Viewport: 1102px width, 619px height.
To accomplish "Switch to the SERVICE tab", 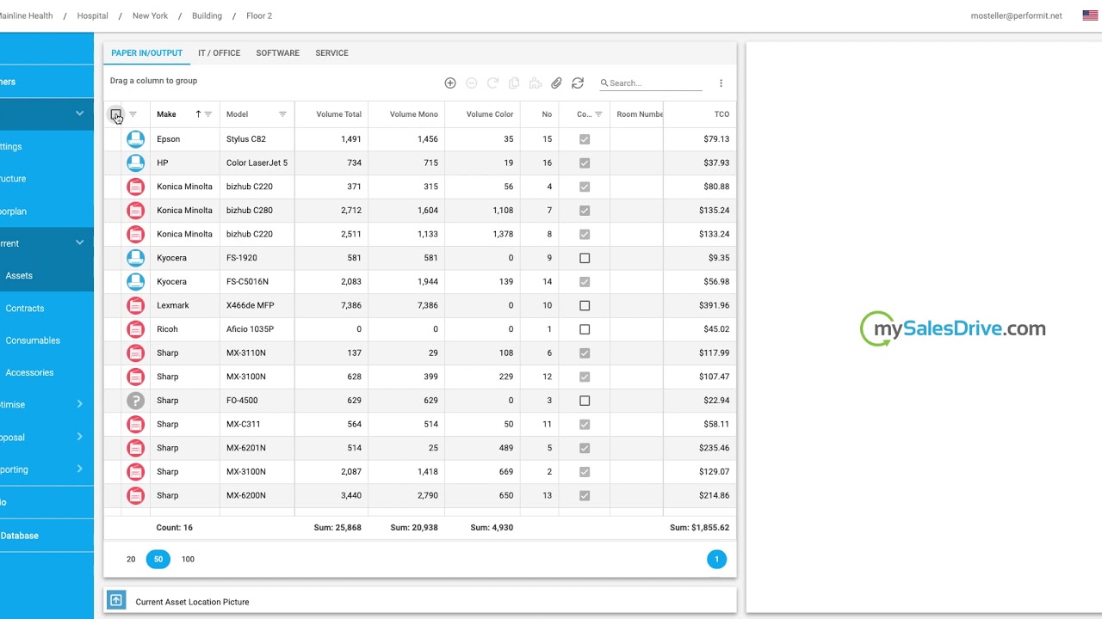I will 331,53.
